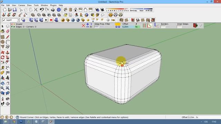Select the Rectangle drawing tool
The height and width of the screenshot is (124, 221).
pos(2,37)
